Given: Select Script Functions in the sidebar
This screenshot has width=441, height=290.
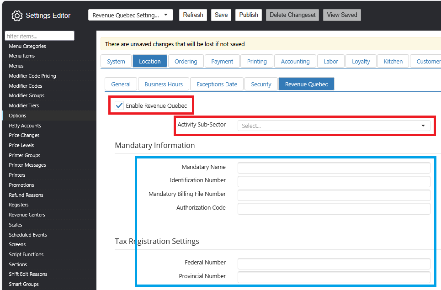Looking at the screenshot, I should (x=26, y=254).
